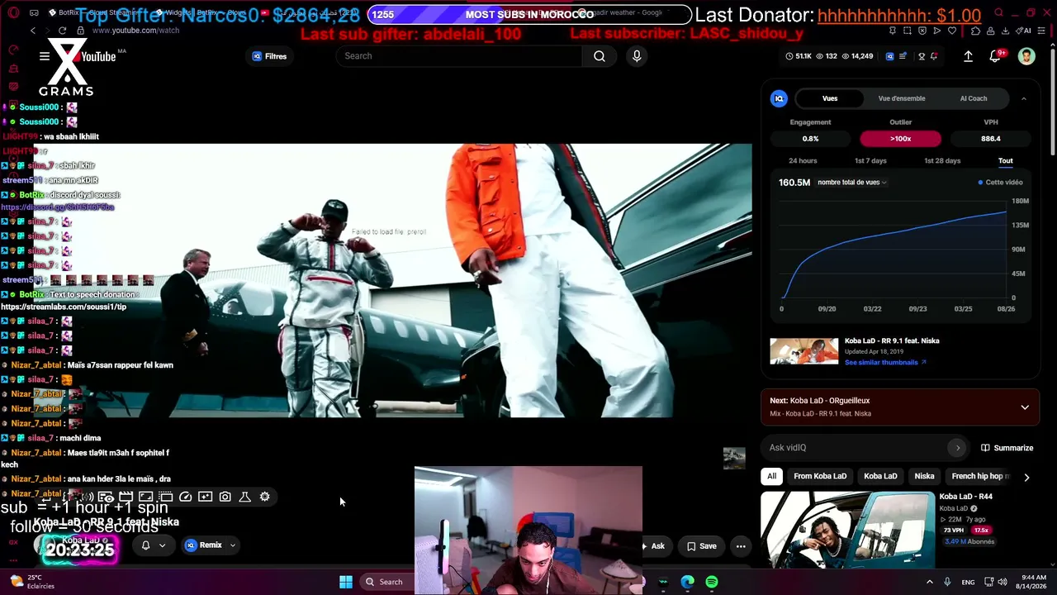Click the Windows taskbar Search box

[387, 582]
